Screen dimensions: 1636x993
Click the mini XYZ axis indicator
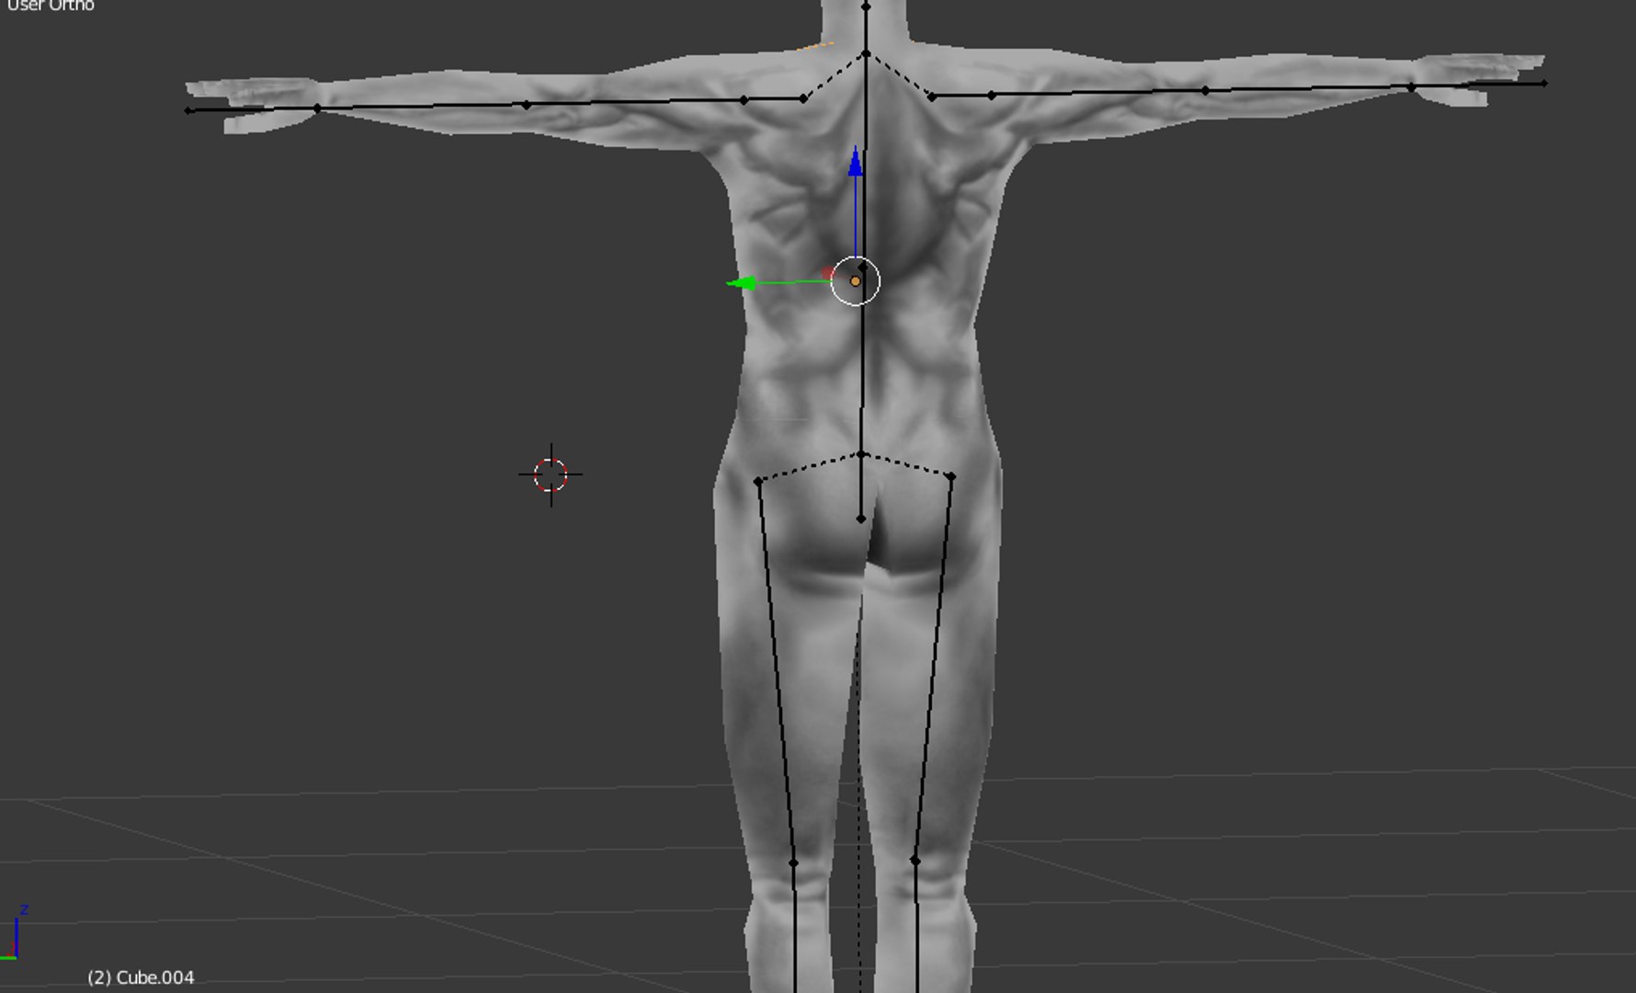[x=14, y=933]
